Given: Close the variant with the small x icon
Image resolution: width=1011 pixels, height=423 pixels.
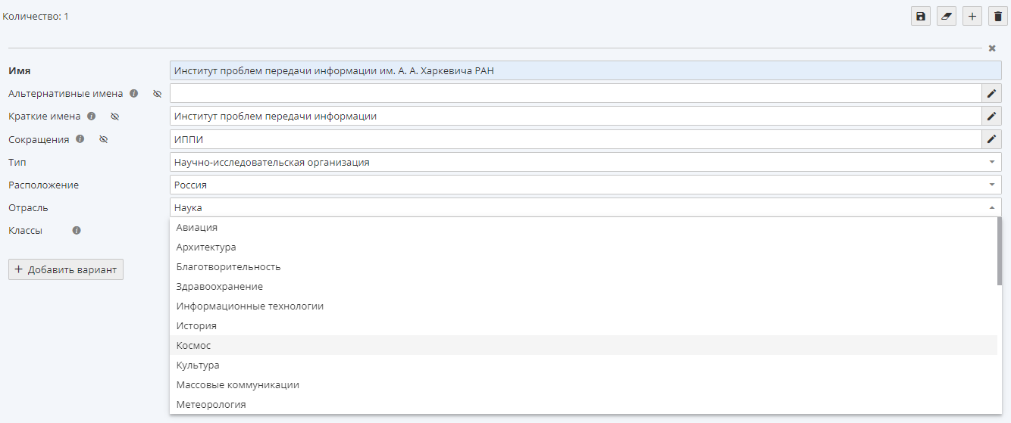Looking at the screenshot, I should (x=992, y=48).
